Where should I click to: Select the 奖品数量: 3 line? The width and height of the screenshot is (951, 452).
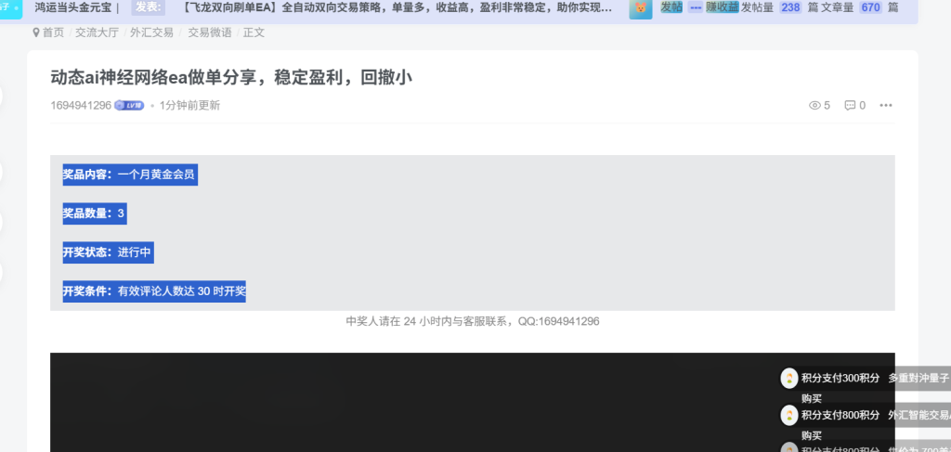coord(95,213)
